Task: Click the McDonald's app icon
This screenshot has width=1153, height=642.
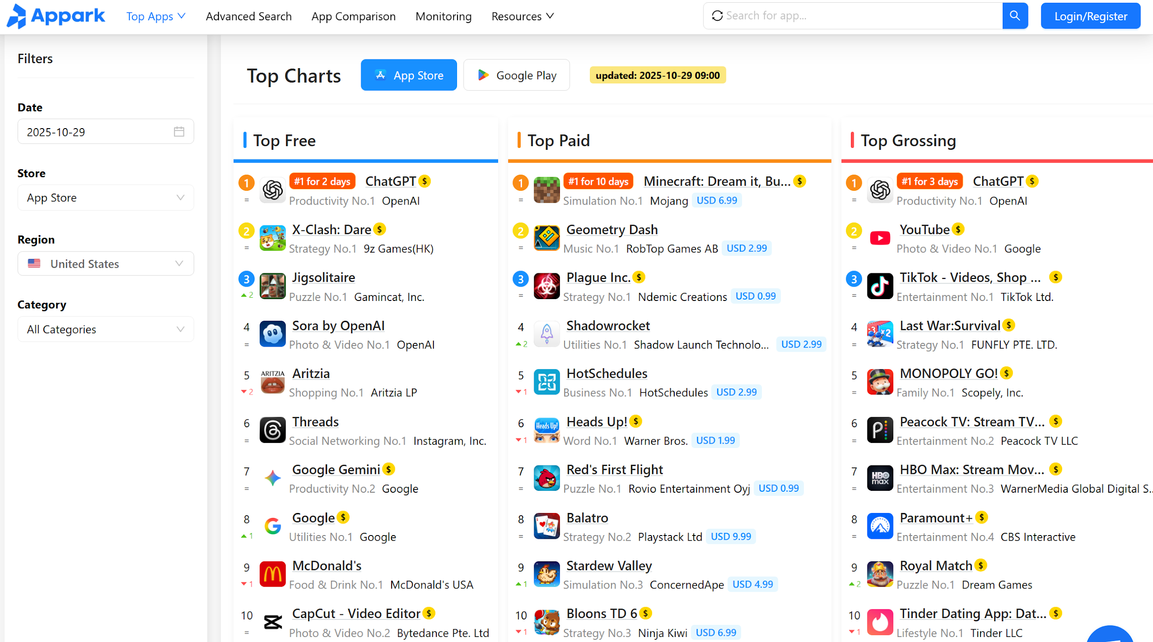Action: 273,574
